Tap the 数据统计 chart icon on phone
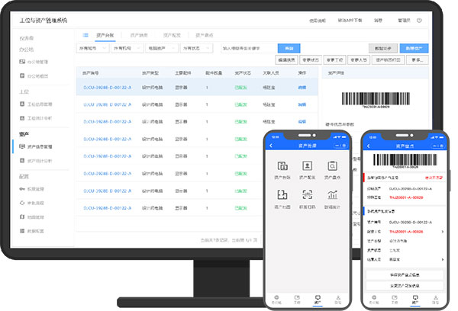458x311 pixels. (331, 194)
